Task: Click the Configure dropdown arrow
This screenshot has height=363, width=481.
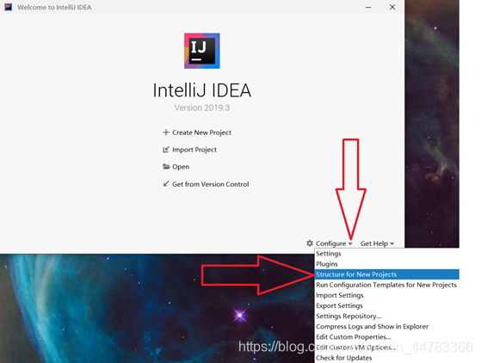Action: 350,244
